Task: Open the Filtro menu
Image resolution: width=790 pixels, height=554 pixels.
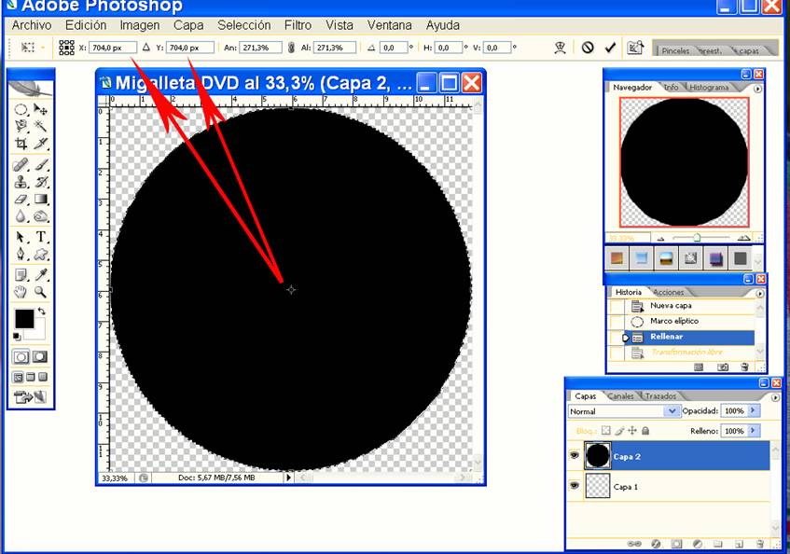Action: (x=298, y=25)
